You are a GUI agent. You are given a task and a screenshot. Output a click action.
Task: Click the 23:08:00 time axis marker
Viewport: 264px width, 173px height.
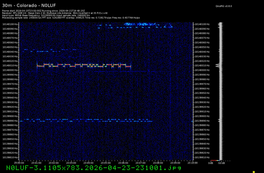point(158,163)
